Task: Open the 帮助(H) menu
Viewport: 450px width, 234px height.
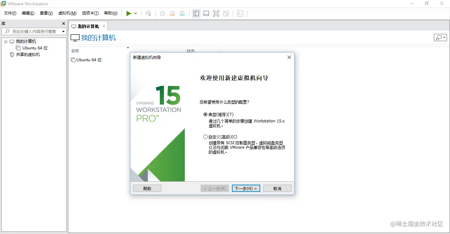Action: 111,13
